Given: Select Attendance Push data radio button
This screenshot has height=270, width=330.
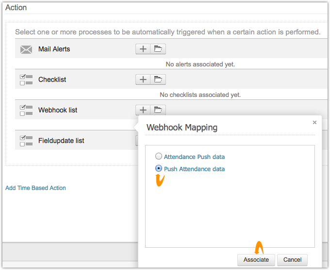Looking at the screenshot, I should click(x=158, y=157).
